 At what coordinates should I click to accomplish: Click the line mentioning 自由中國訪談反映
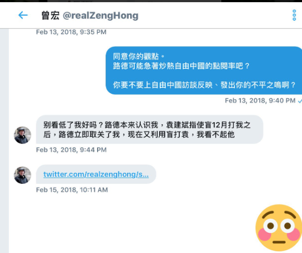204,85
